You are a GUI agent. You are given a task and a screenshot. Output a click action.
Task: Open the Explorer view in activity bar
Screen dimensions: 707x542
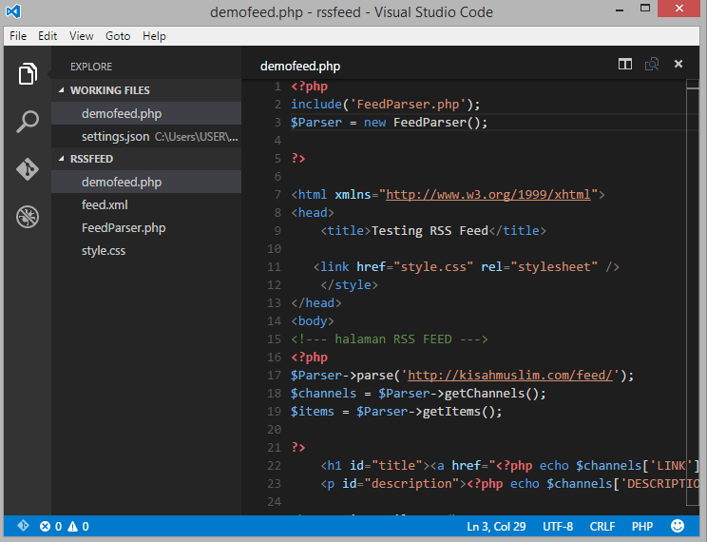pos(28,74)
